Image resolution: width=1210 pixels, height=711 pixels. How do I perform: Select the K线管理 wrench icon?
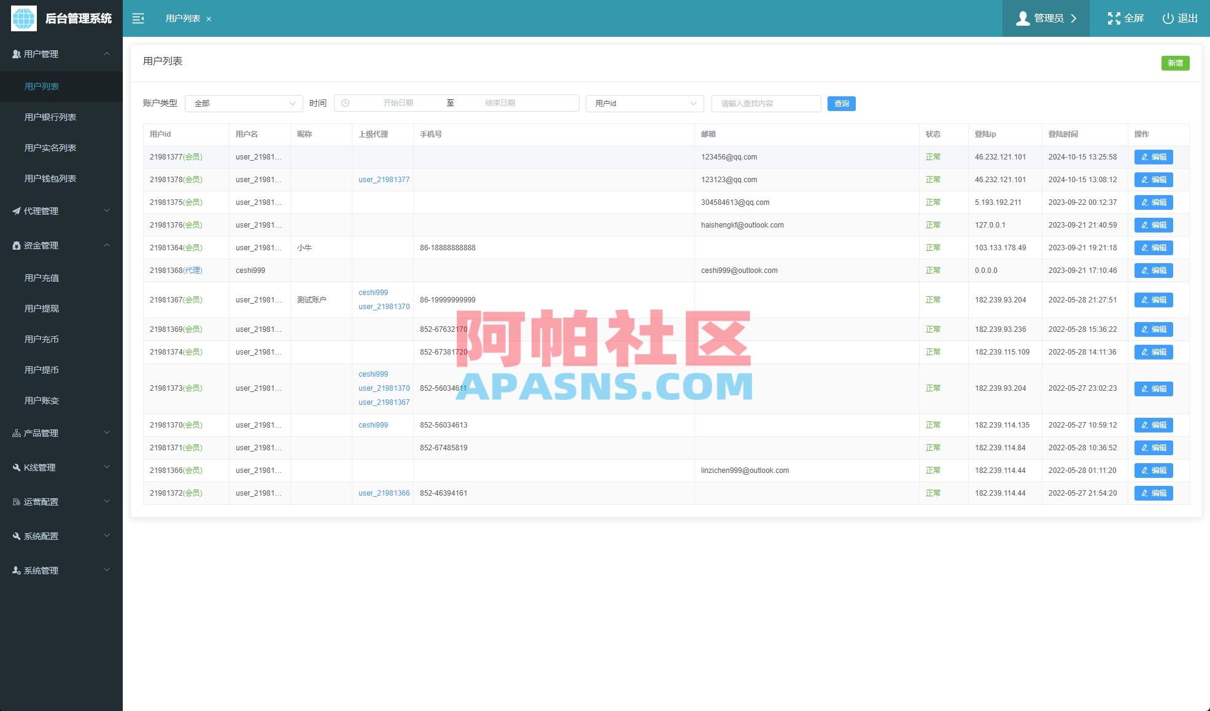[15, 467]
